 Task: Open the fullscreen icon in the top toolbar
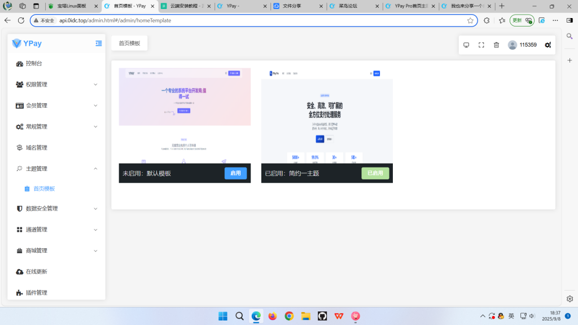[x=481, y=45]
